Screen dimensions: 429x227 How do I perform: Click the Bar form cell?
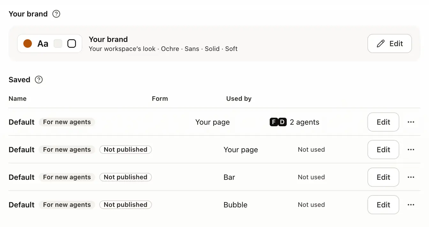[x=229, y=177]
